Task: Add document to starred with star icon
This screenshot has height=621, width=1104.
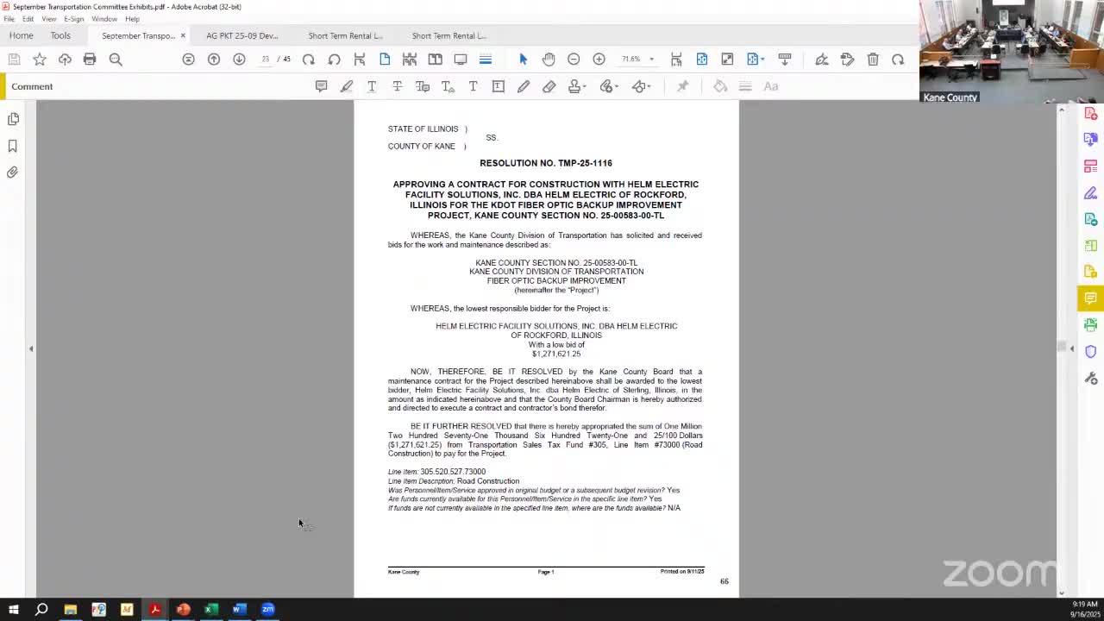Action: (40, 60)
